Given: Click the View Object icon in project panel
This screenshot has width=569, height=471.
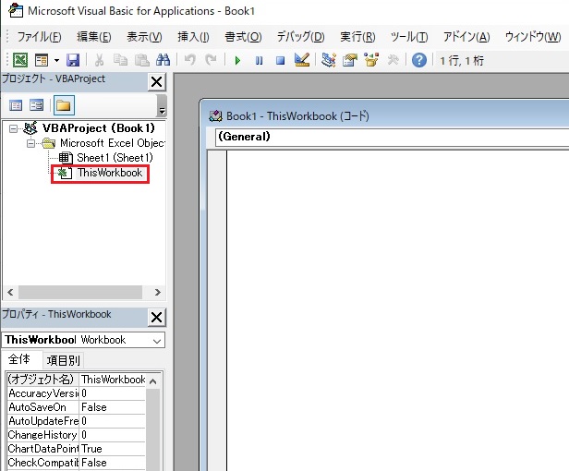Looking at the screenshot, I should pos(37,105).
